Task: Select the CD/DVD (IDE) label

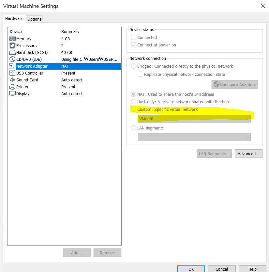Action: click(29, 59)
